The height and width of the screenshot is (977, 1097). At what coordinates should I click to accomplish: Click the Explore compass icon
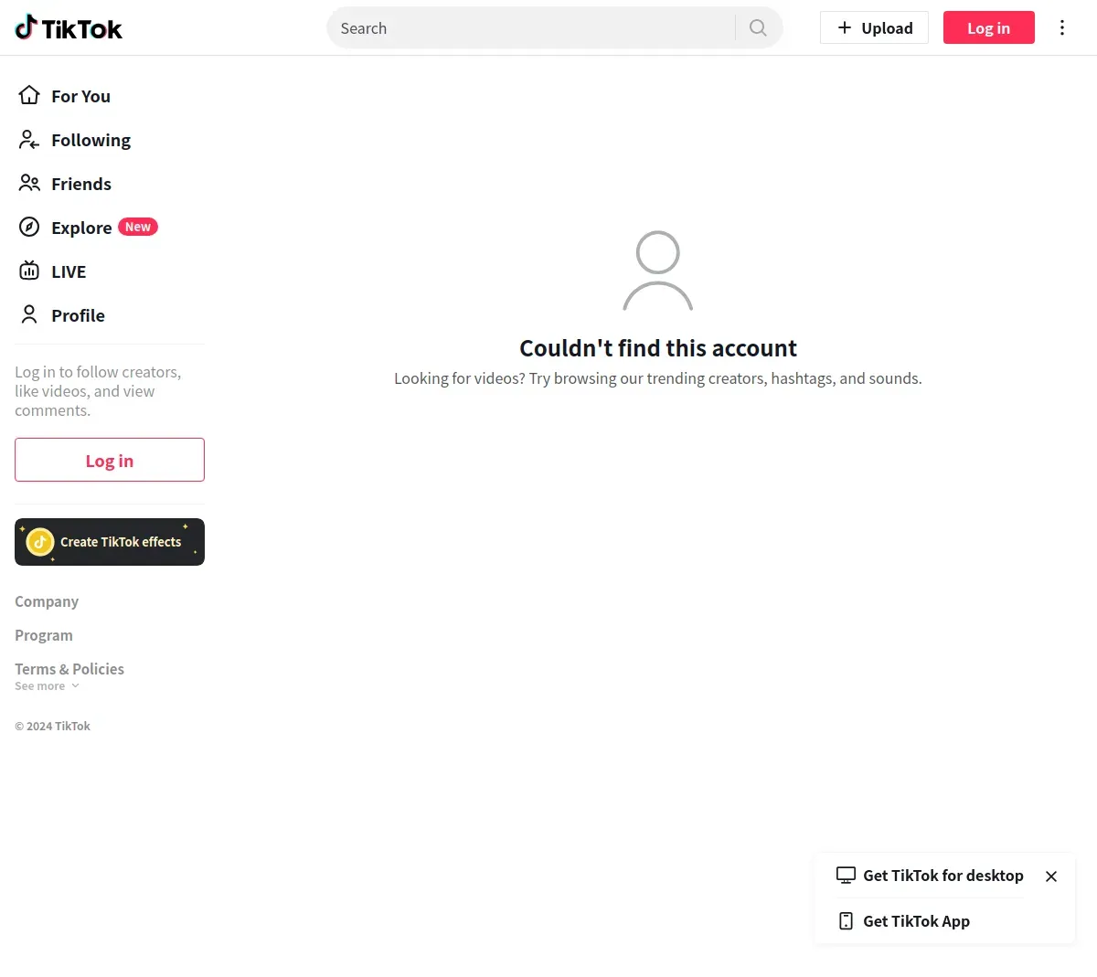coord(29,228)
